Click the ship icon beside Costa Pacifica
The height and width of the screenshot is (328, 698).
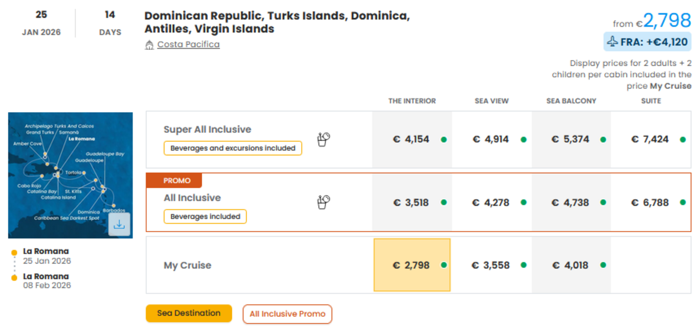coord(149,44)
